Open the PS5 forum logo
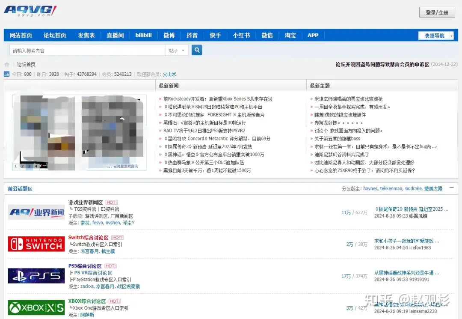This screenshot has width=462, height=319. pyautogui.click(x=36, y=276)
